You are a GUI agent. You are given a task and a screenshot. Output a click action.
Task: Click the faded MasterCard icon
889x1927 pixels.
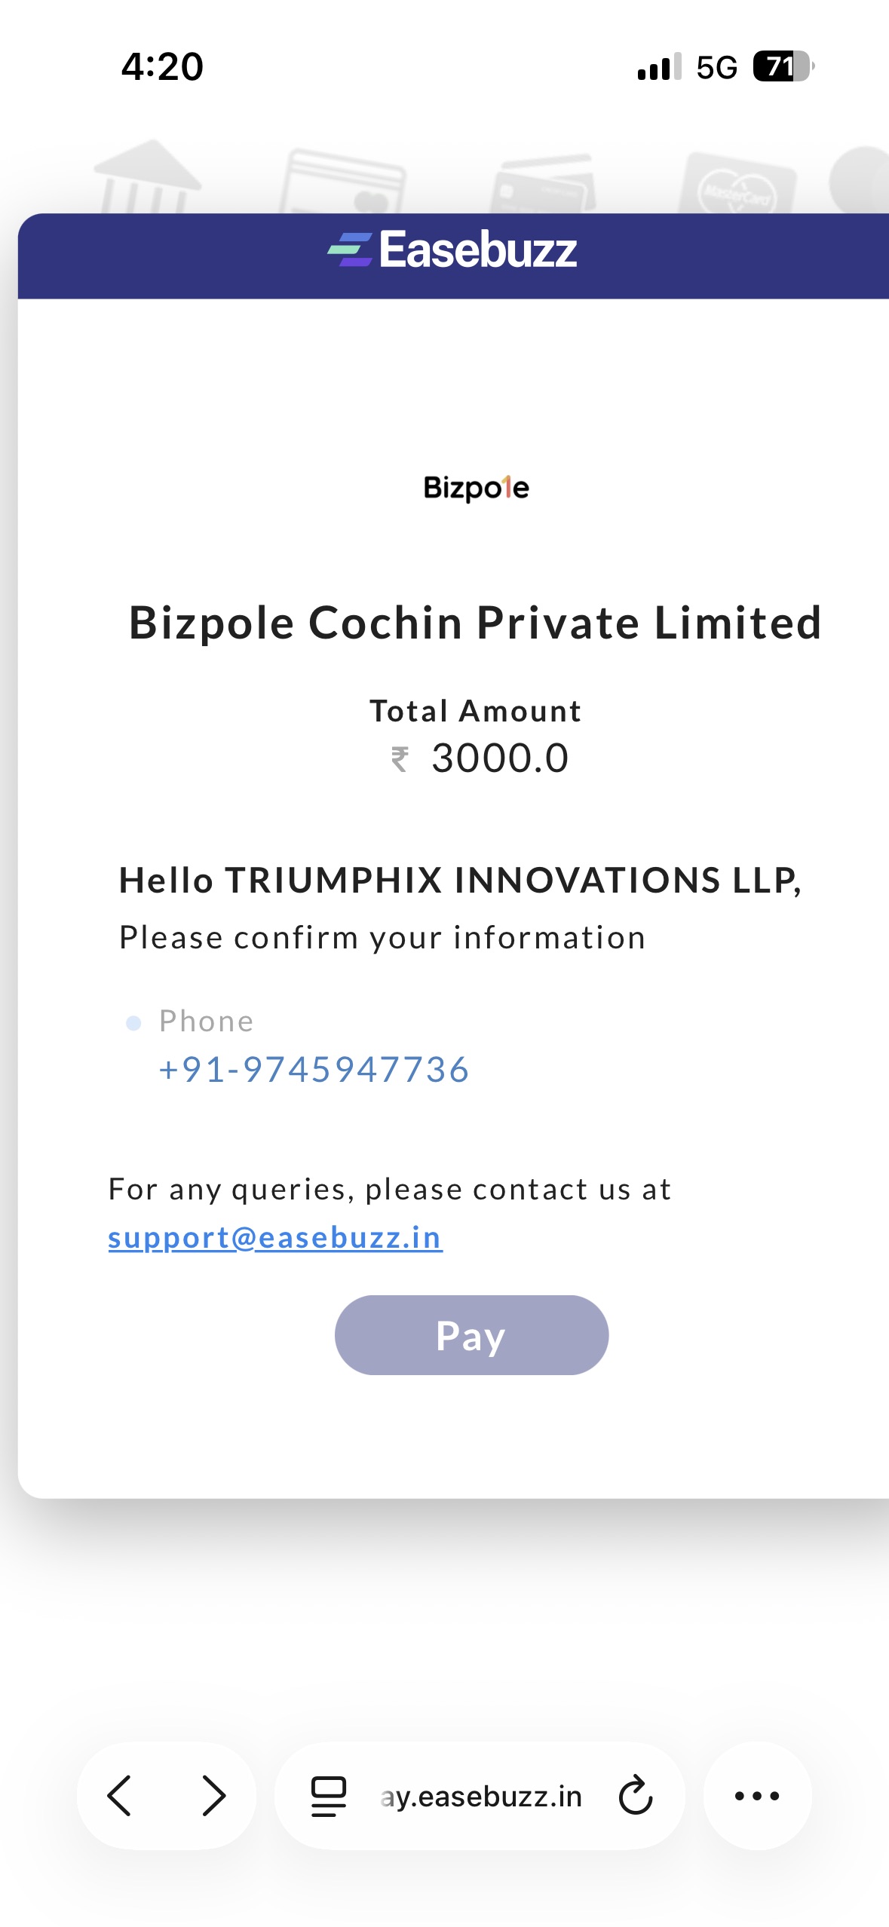pyautogui.click(x=736, y=185)
